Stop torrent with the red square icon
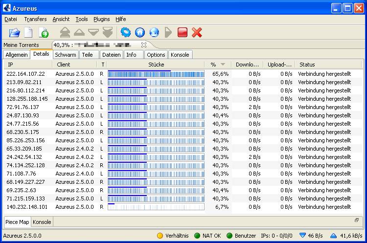This screenshot has width=367, height=243. click(183, 32)
